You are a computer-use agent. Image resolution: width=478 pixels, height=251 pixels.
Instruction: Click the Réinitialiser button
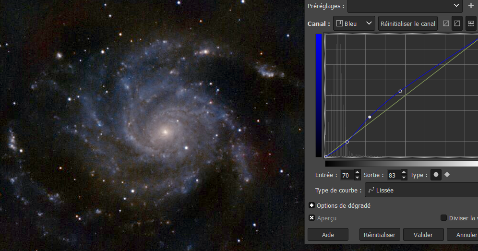point(380,235)
